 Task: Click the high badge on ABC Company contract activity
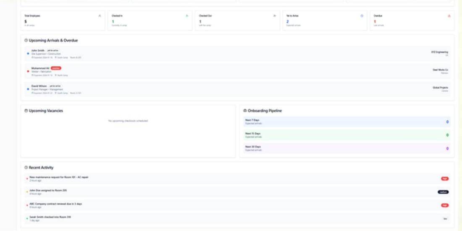pyautogui.click(x=445, y=205)
